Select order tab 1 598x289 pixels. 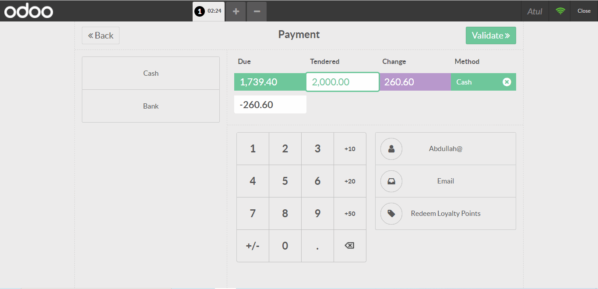point(208,11)
